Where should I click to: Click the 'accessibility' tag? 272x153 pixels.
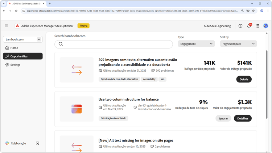tap(149, 79)
